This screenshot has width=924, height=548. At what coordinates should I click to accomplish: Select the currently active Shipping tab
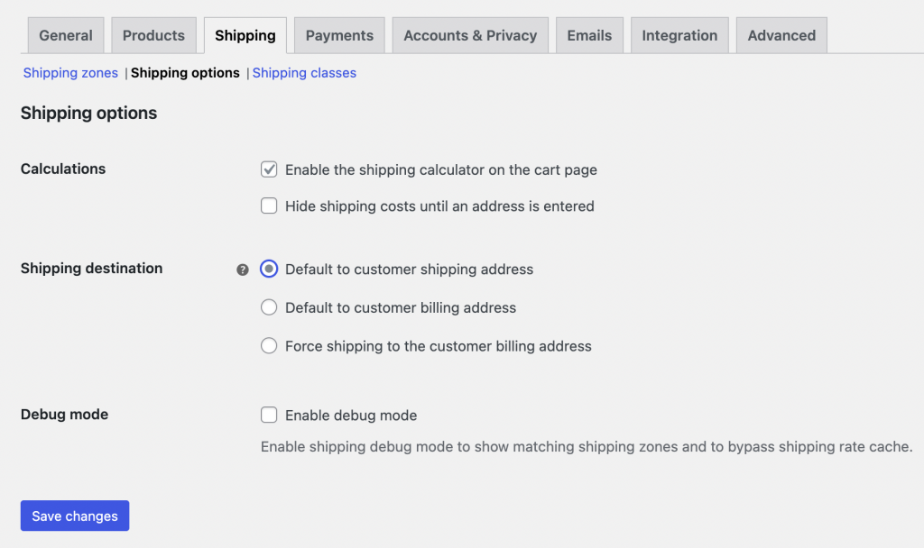click(x=245, y=34)
